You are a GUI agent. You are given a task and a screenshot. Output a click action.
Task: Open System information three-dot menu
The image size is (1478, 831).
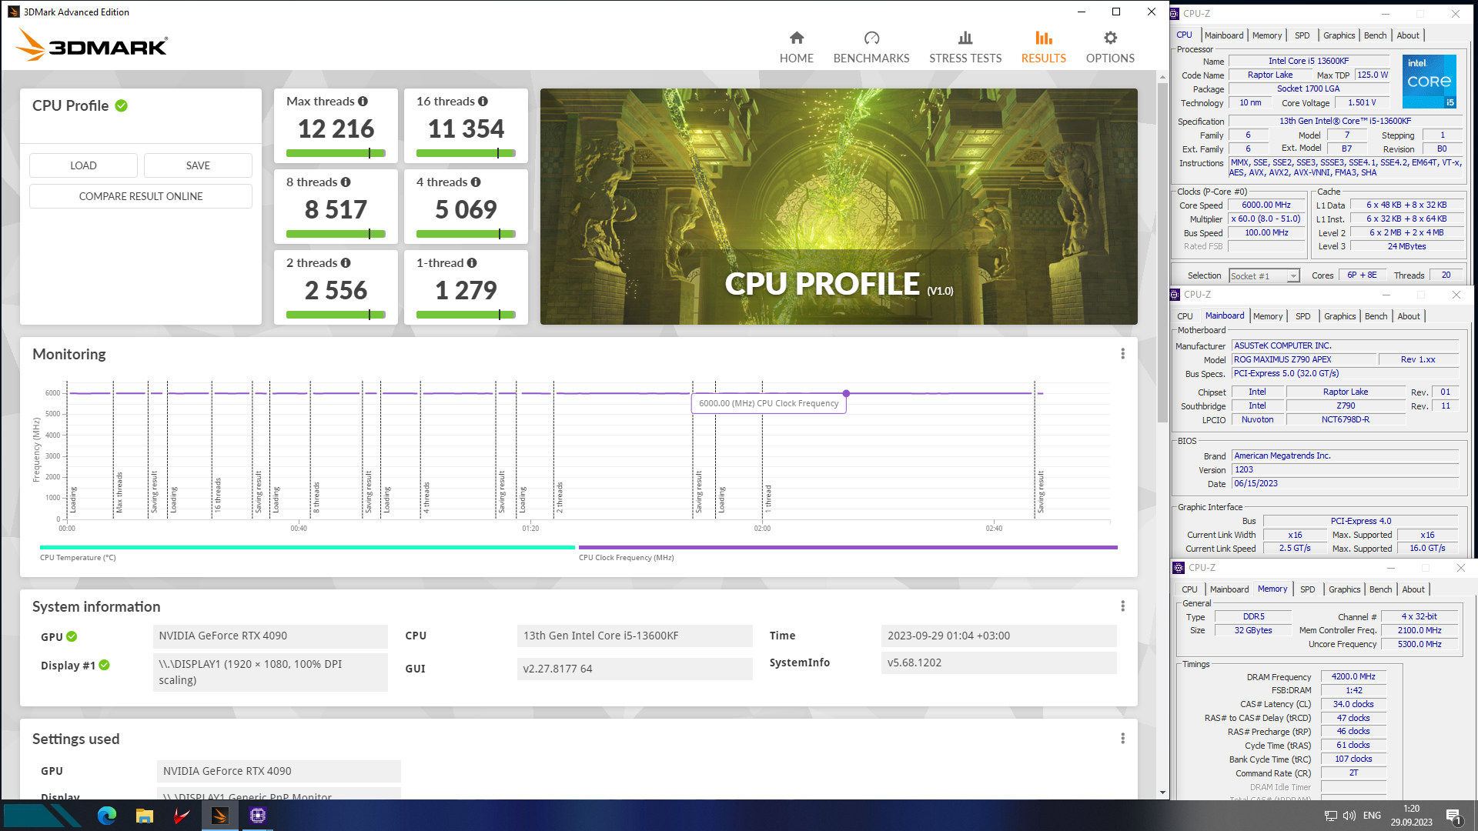[x=1122, y=606]
